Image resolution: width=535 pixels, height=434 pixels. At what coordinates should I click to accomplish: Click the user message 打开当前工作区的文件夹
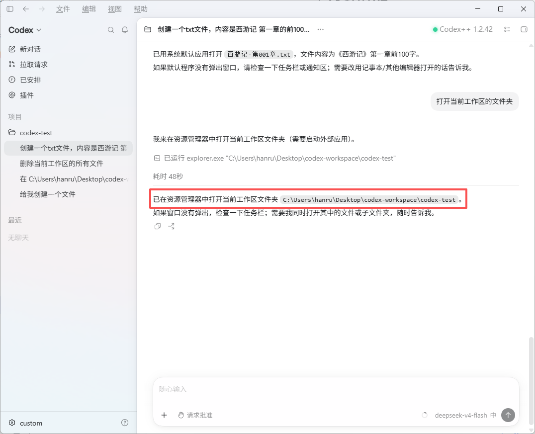coord(475,101)
